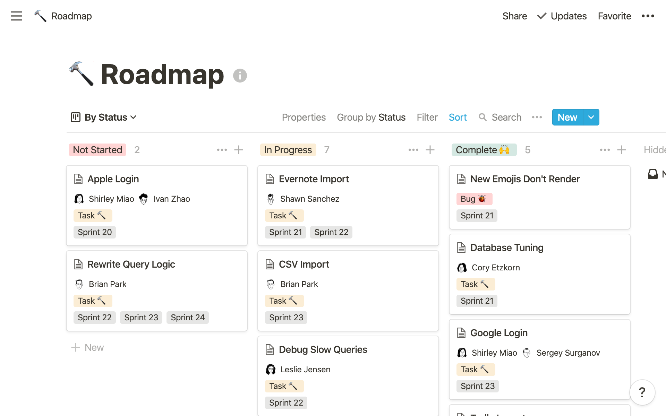
Task: Click the help question mark button
Action: click(642, 392)
